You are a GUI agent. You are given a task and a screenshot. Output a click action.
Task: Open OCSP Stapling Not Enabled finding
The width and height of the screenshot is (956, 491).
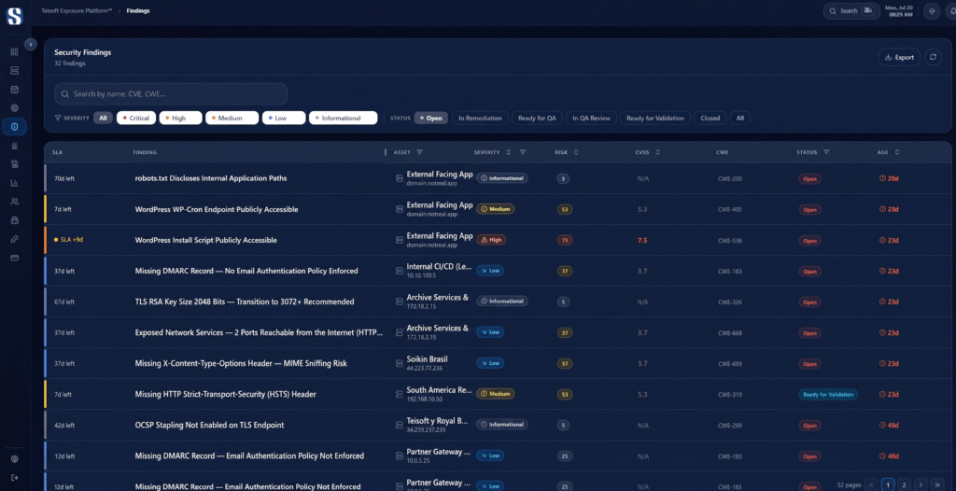pos(210,425)
